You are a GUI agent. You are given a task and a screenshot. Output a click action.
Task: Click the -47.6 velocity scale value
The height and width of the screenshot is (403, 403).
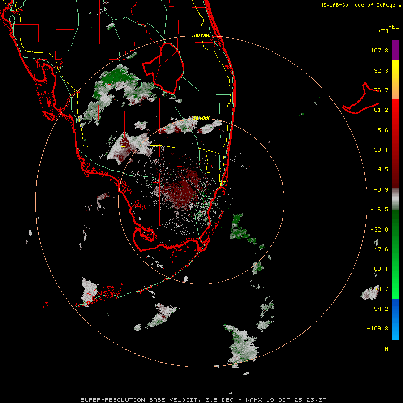click(x=379, y=249)
